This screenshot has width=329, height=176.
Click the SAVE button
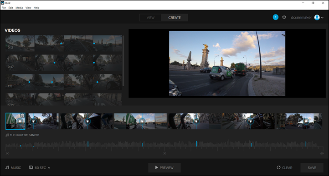point(312,168)
